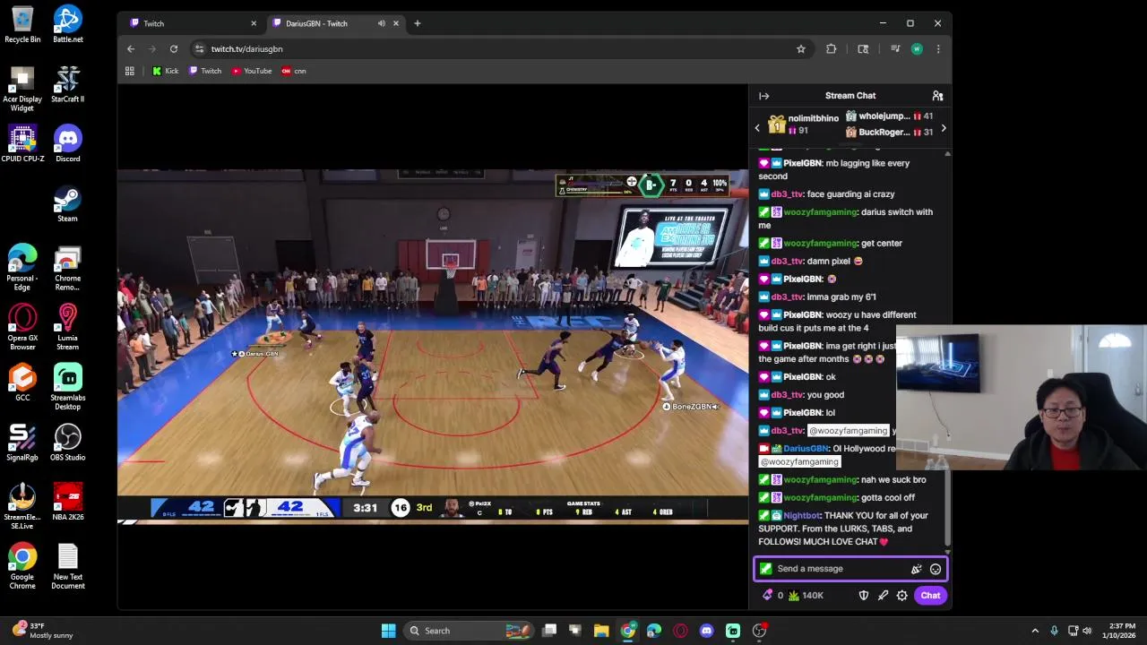Open Chrome apps grid in bookmarks bar
Viewport: 1147px width, 645px height.
130,71
